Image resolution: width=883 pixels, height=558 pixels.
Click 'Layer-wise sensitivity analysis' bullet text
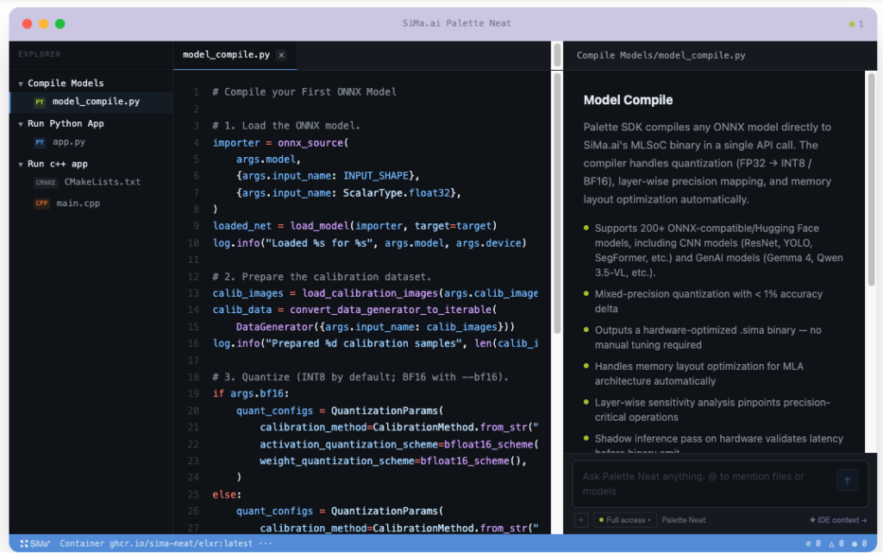click(712, 410)
